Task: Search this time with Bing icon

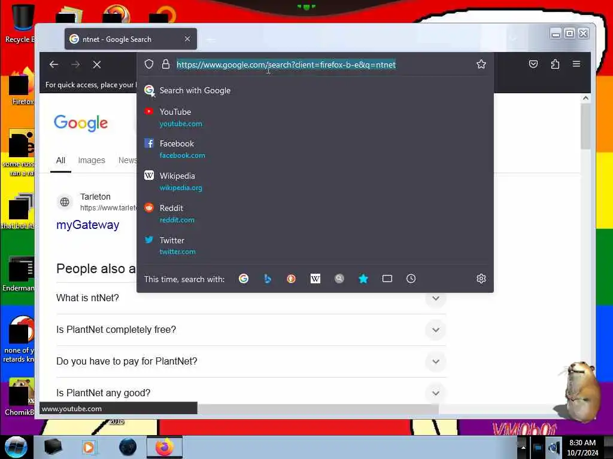Action: 268,279
